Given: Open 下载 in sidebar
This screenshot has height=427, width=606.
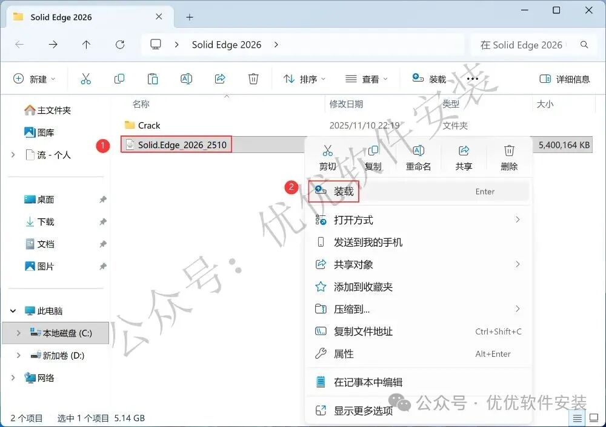Looking at the screenshot, I should point(39,222).
